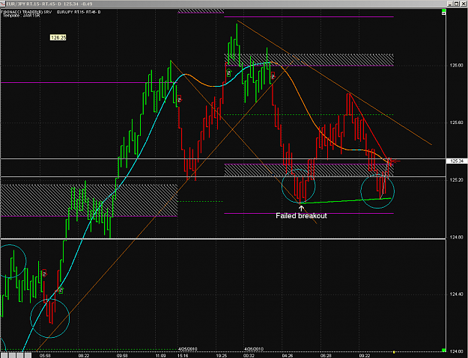
Task: Click the Template : JAM TSR label
Action: (21, 15)
